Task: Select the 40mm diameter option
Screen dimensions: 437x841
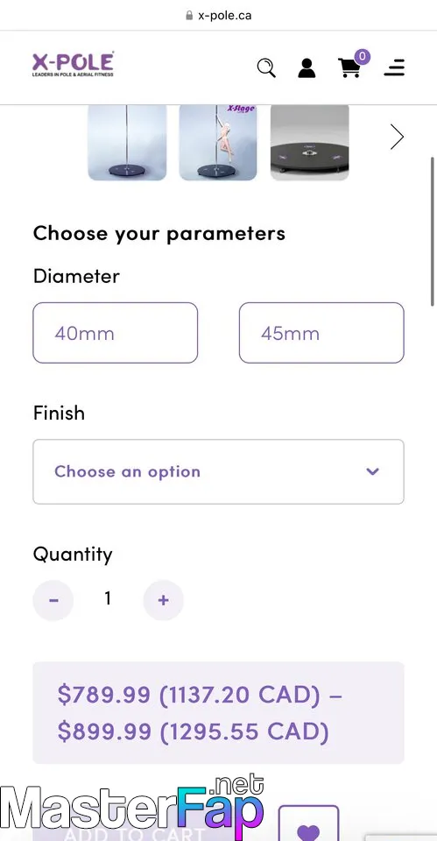Action: point(116,333)
